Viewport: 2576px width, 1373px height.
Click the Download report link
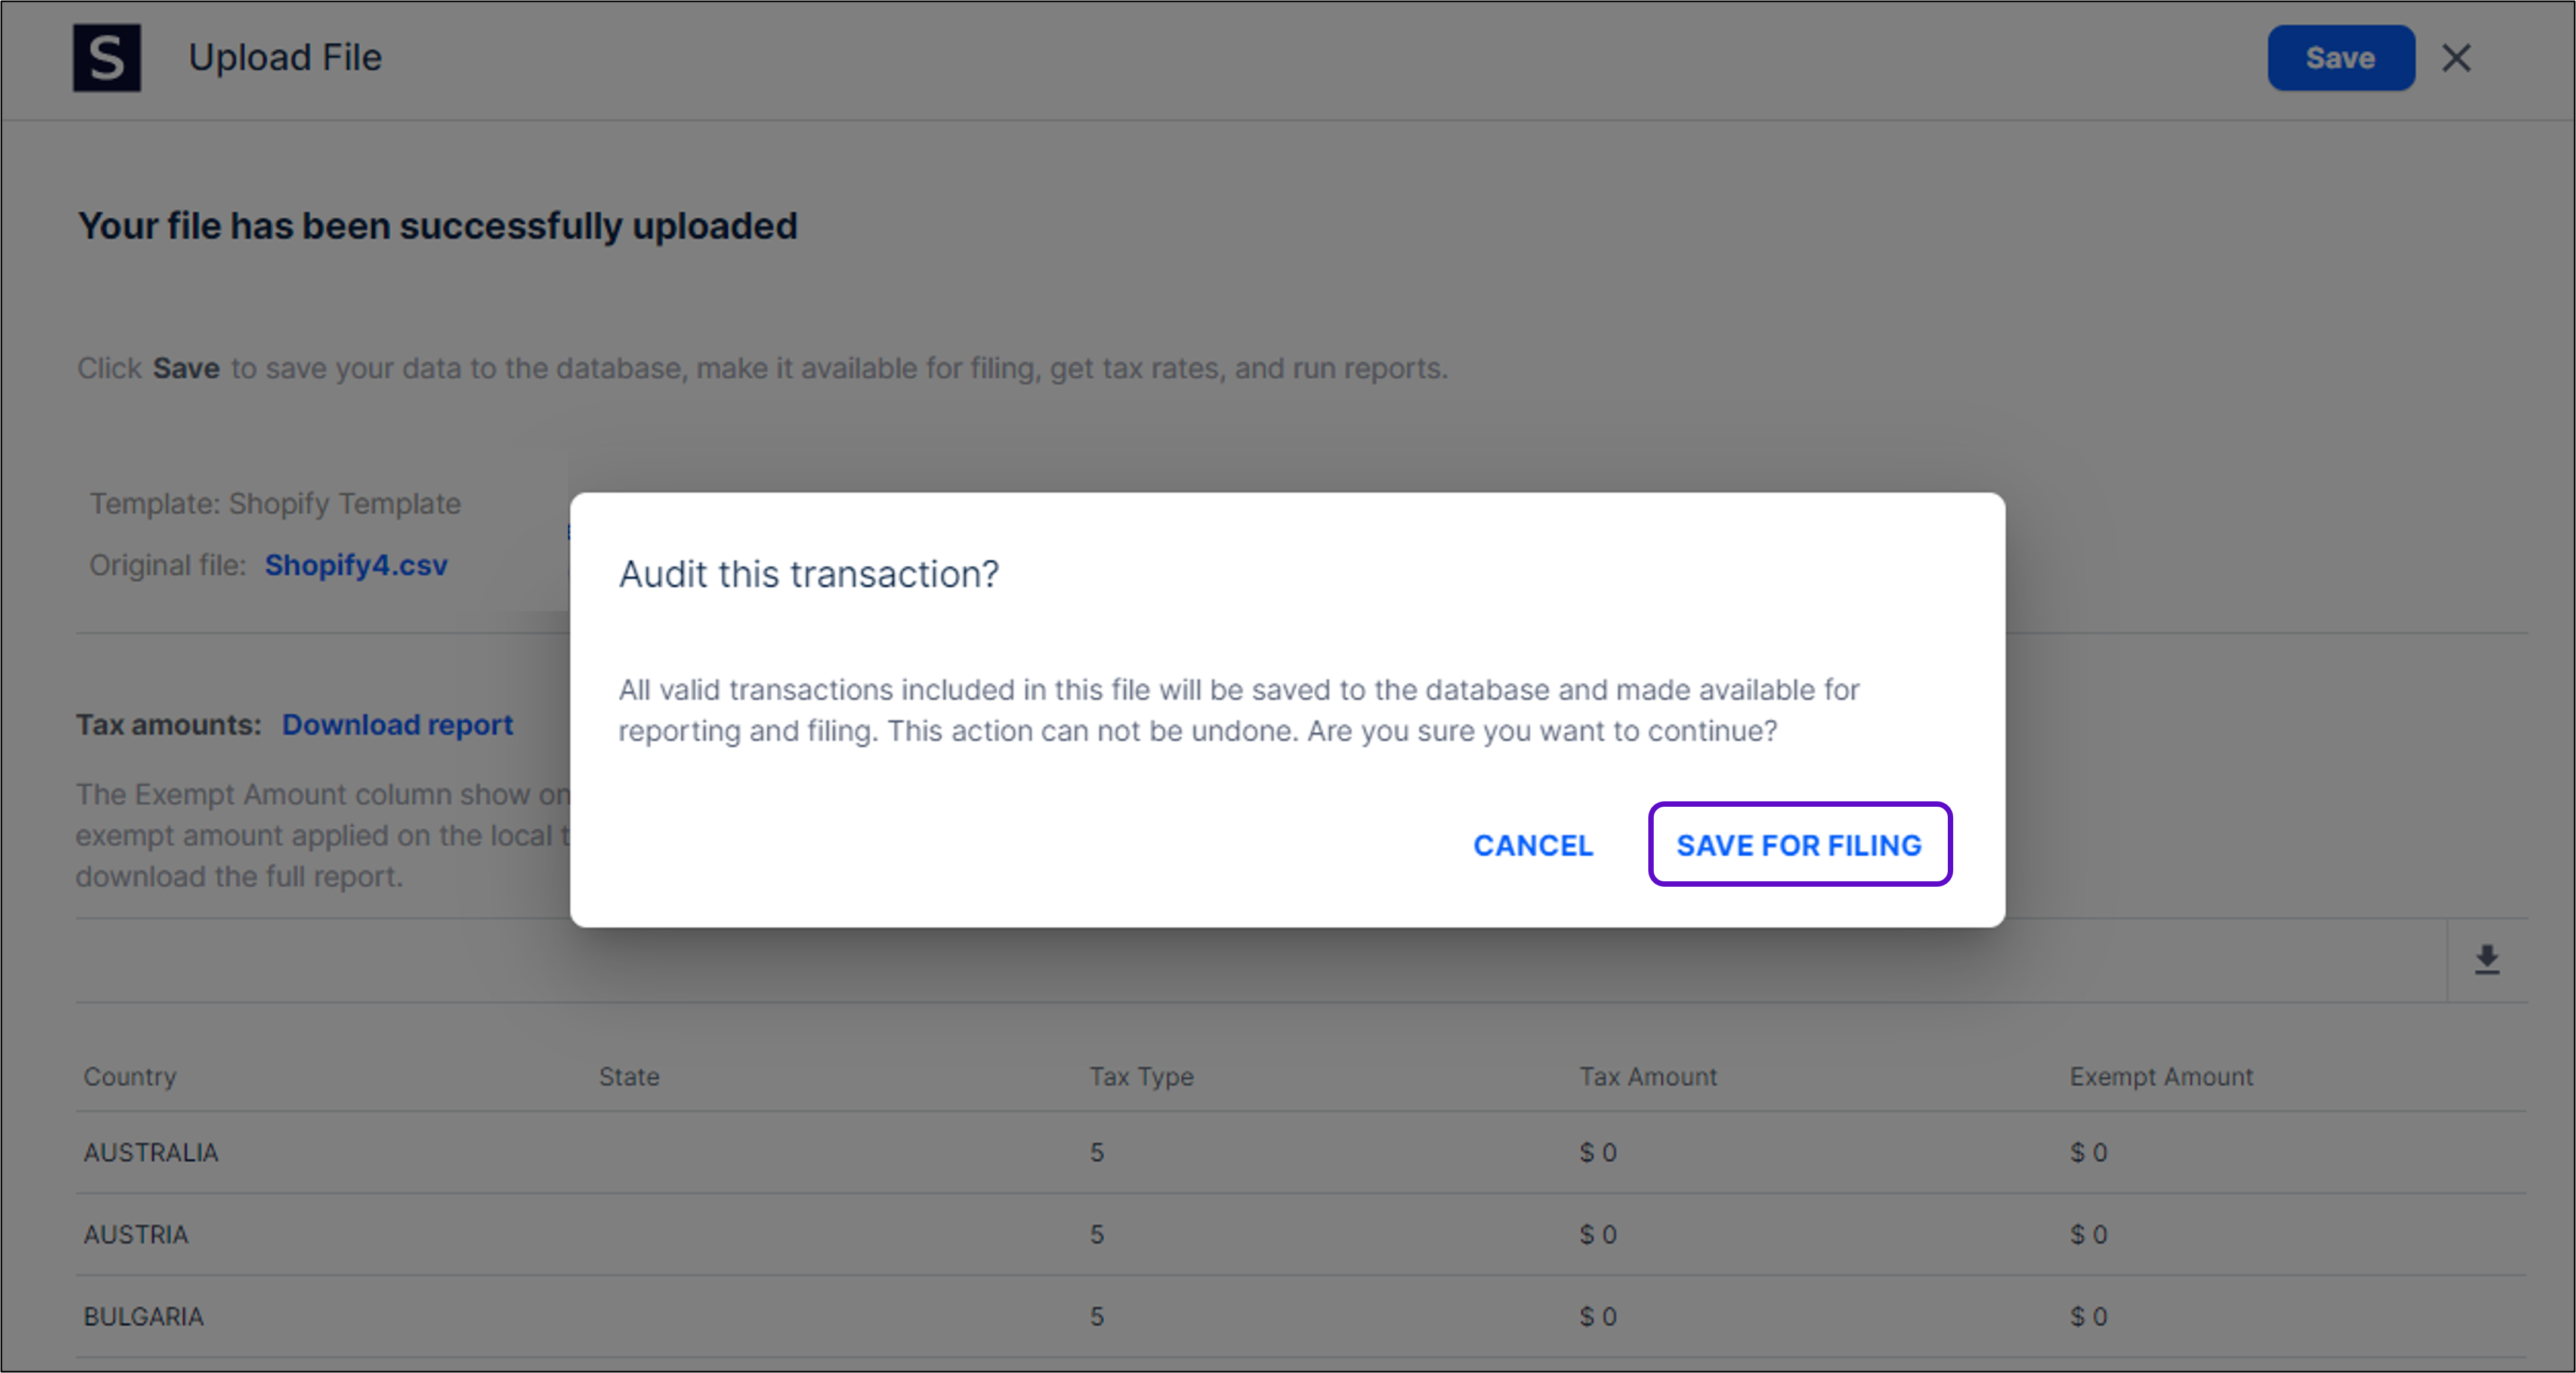click(x=397, y=724)
